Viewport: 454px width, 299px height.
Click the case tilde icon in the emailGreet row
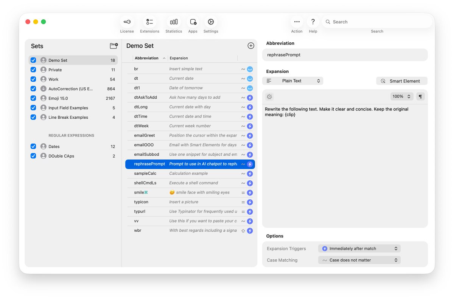243,136
